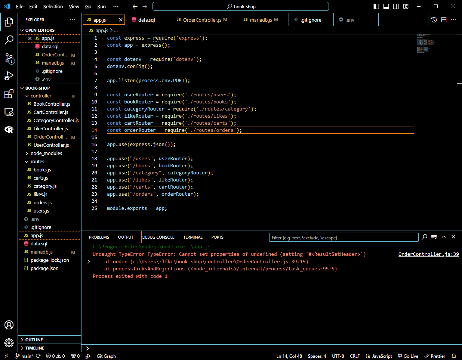Open Explorer Views and More Actions ellipsis
The height and width of the screenshot is (360, 462).
click(73, 20)
